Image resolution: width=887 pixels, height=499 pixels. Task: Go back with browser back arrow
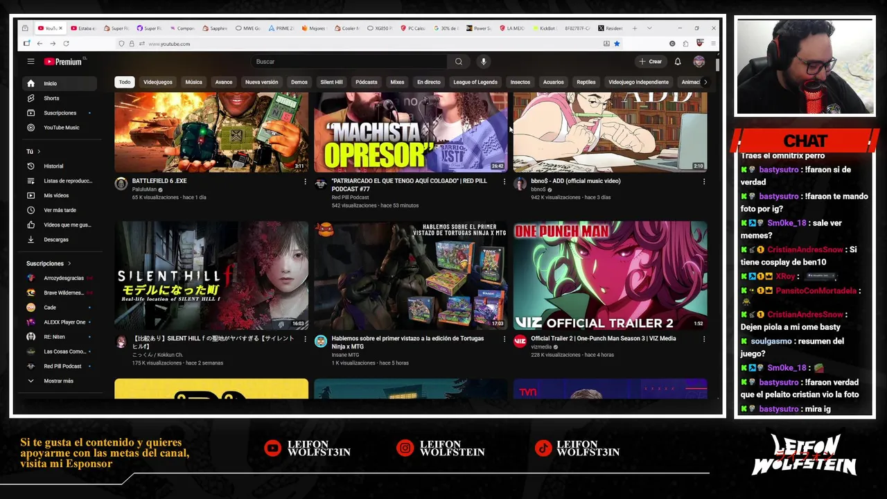(x=39, y=44)
